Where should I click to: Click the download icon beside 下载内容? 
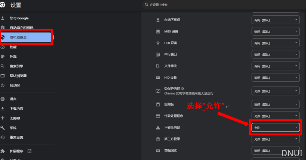[x=3, y=109]
